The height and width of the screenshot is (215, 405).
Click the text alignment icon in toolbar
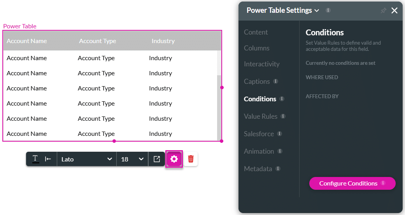[x=48, y=159]
